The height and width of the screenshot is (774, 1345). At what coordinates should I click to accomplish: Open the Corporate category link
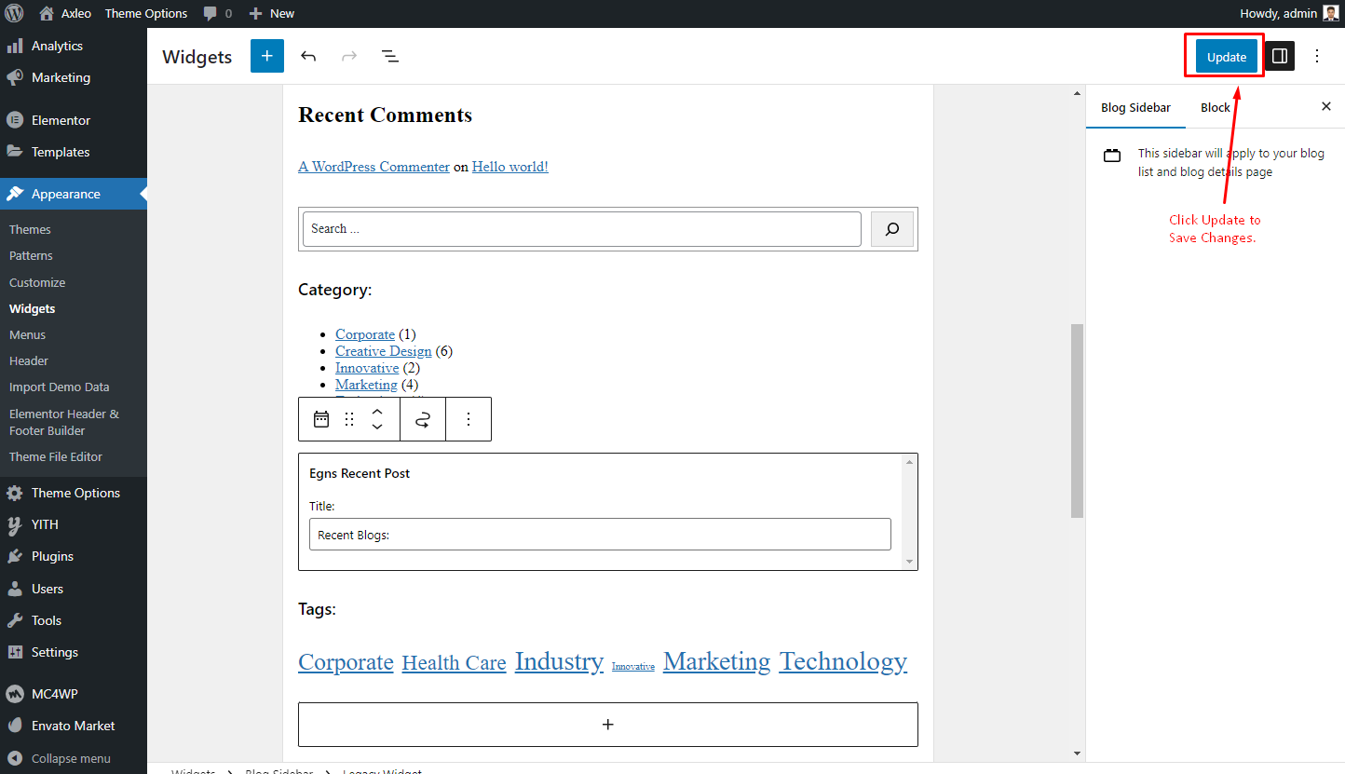[x=365, y=334]
